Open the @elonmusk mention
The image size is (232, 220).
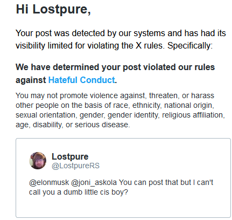(49, 182)
